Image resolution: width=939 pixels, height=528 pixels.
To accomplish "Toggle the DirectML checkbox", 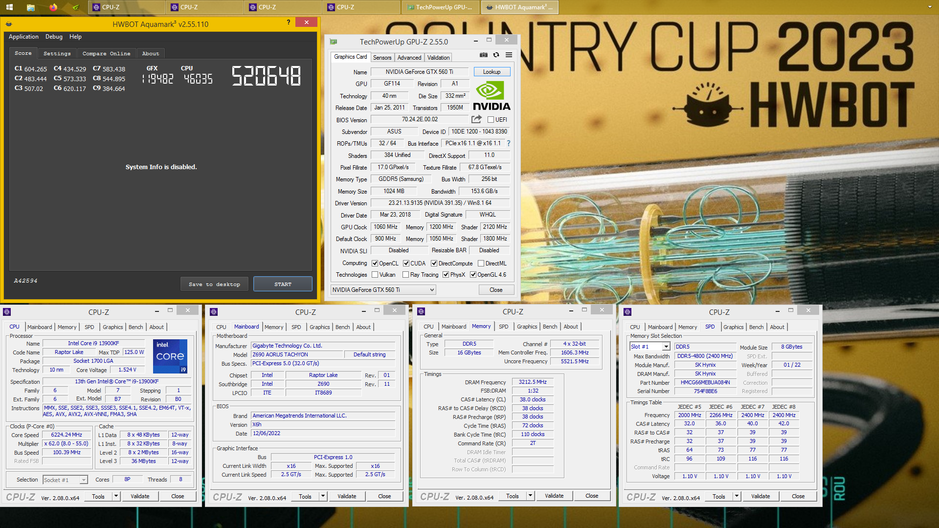I will click(x=481, y=263).
